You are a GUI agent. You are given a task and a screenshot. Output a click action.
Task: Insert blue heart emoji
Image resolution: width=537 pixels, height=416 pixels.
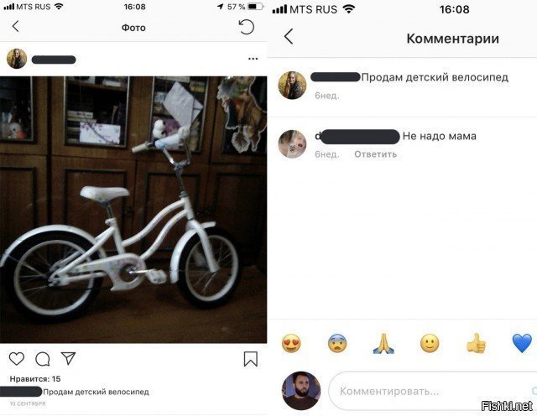[522, 343]
